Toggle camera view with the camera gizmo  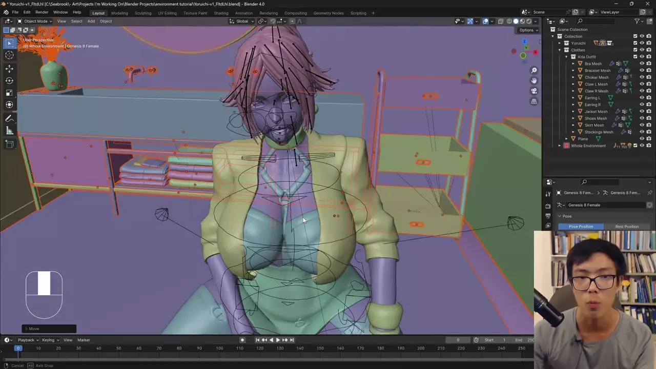point(534,91)
